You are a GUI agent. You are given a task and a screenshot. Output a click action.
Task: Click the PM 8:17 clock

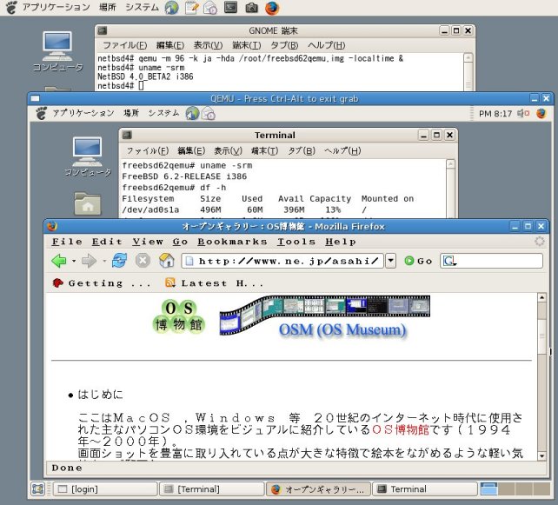(x=495, y=114)
